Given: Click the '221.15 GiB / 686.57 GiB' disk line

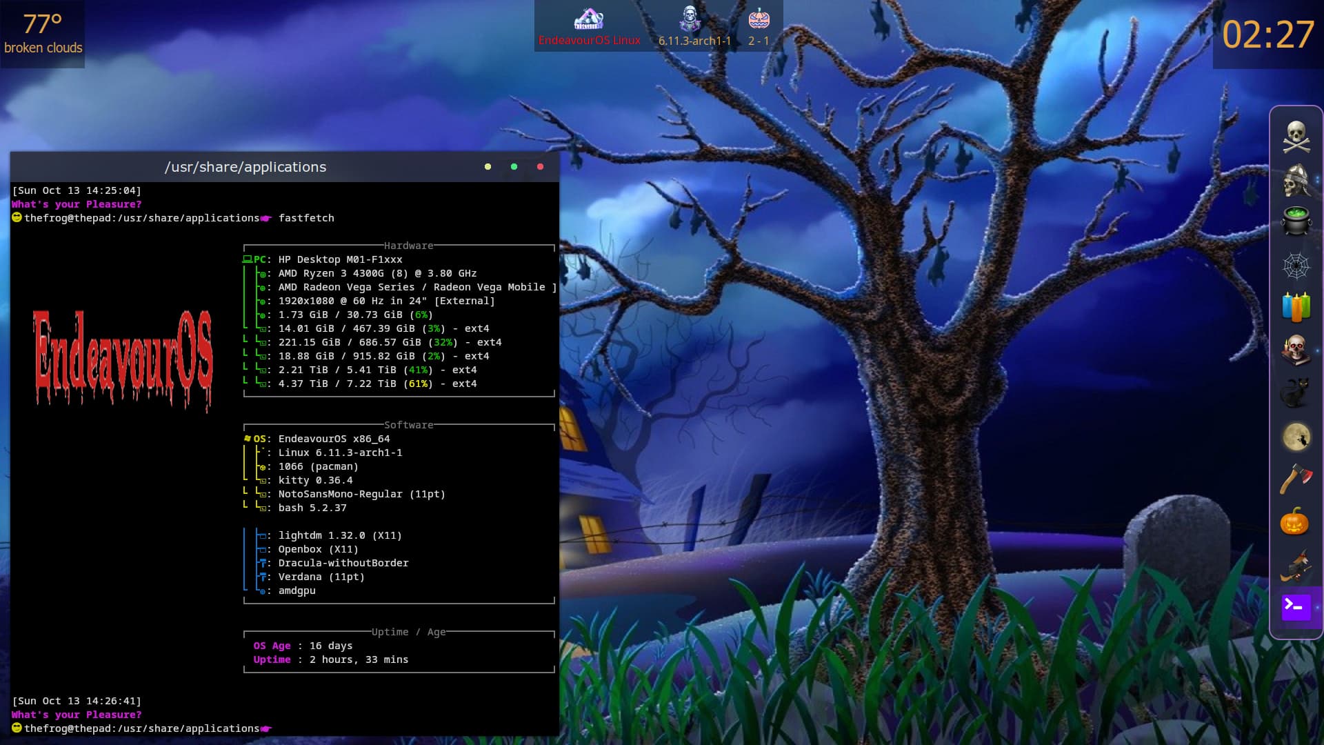Looking at the screenshot, I should pyautogui.click(x=390, y=342).
